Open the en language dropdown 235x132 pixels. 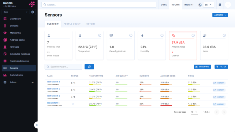coord(208,5)
